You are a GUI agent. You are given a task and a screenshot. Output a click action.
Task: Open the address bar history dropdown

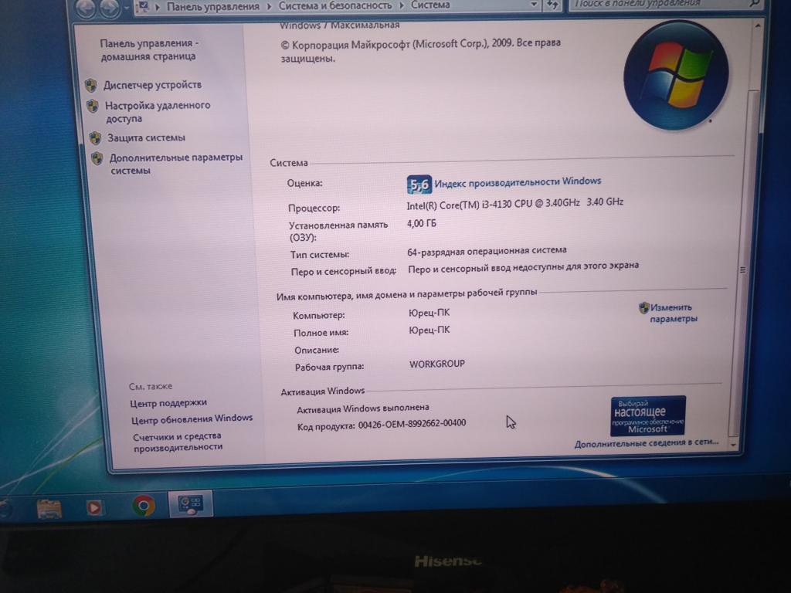(534, 5)
